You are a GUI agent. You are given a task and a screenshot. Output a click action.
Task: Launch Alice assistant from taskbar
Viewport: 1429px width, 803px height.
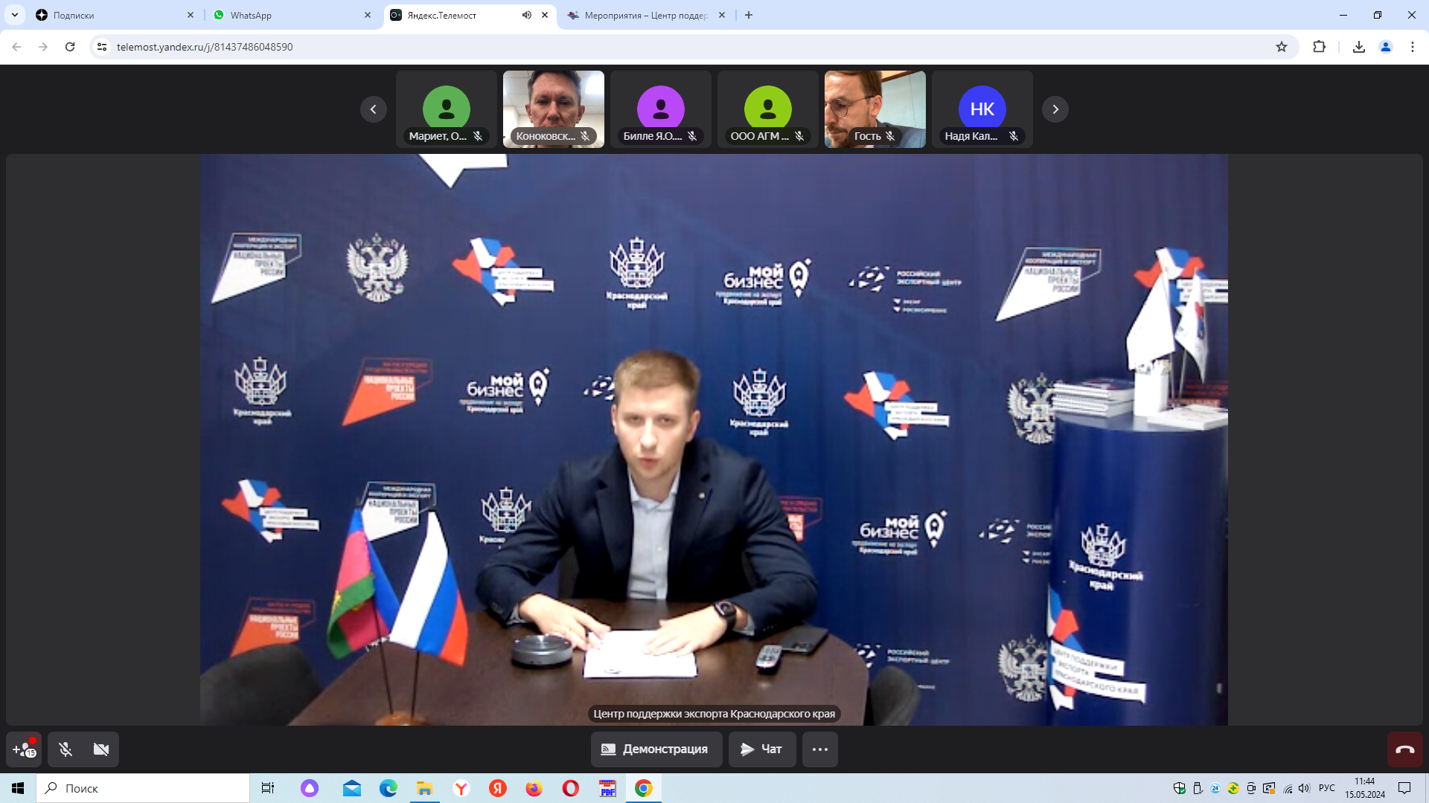click(x=310, y=788)
